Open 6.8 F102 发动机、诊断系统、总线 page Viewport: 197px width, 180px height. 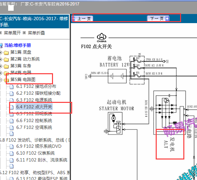35,140
